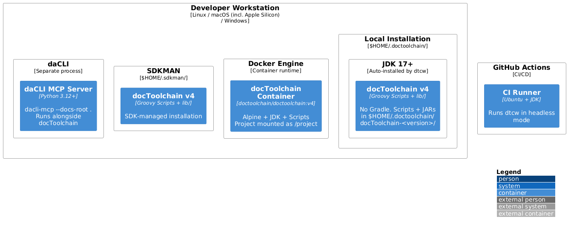Click the daCLI boundary heading
Image resolution: width=568 pixels, height=228 pixels.
coord(58,64)
